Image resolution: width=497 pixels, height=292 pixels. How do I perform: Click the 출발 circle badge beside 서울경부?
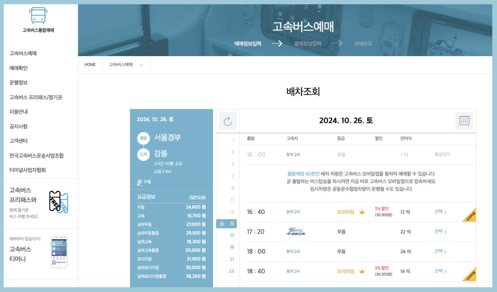pos(143,138)
